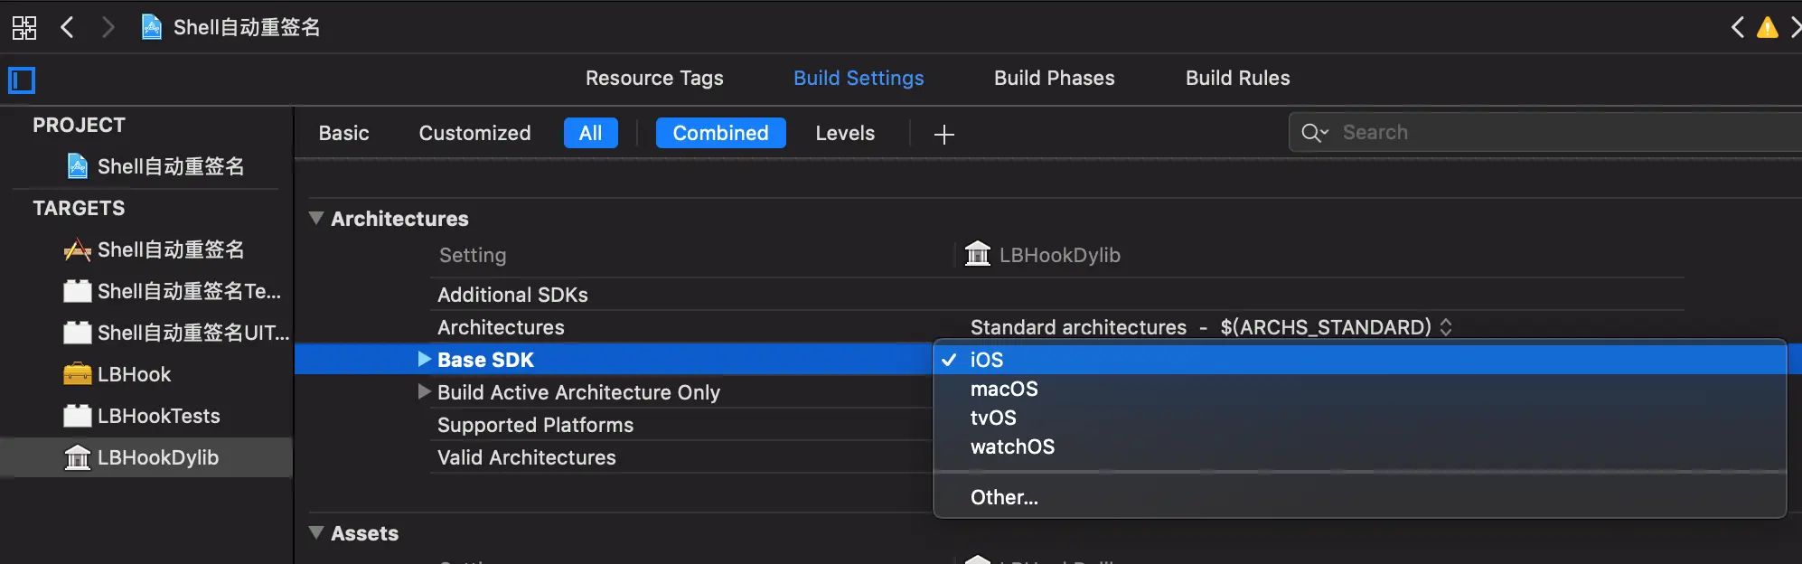Select Other... in the SDK menu
The width and height of the screenshot is (1802, 564).
click(1004, 497)
